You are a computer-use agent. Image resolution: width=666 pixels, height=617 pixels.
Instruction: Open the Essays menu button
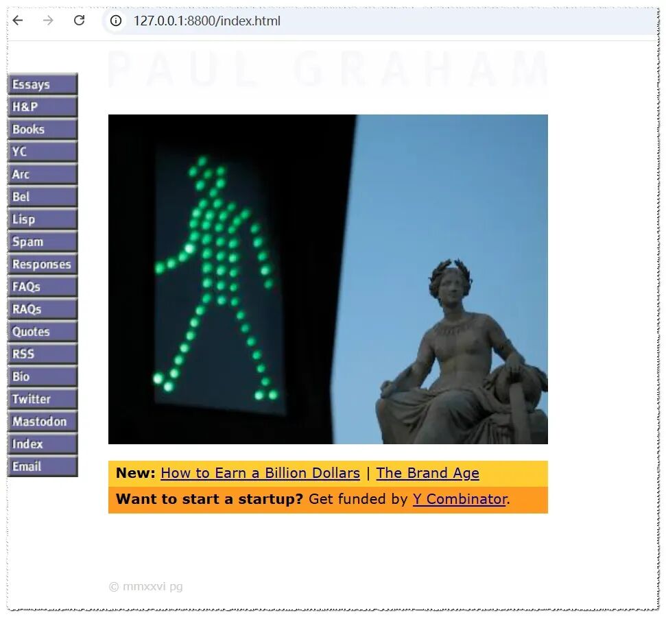(x=43, y=84)
